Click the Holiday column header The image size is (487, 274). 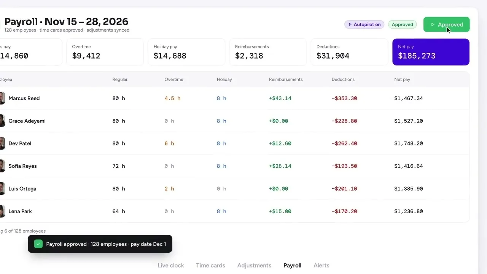224,80
